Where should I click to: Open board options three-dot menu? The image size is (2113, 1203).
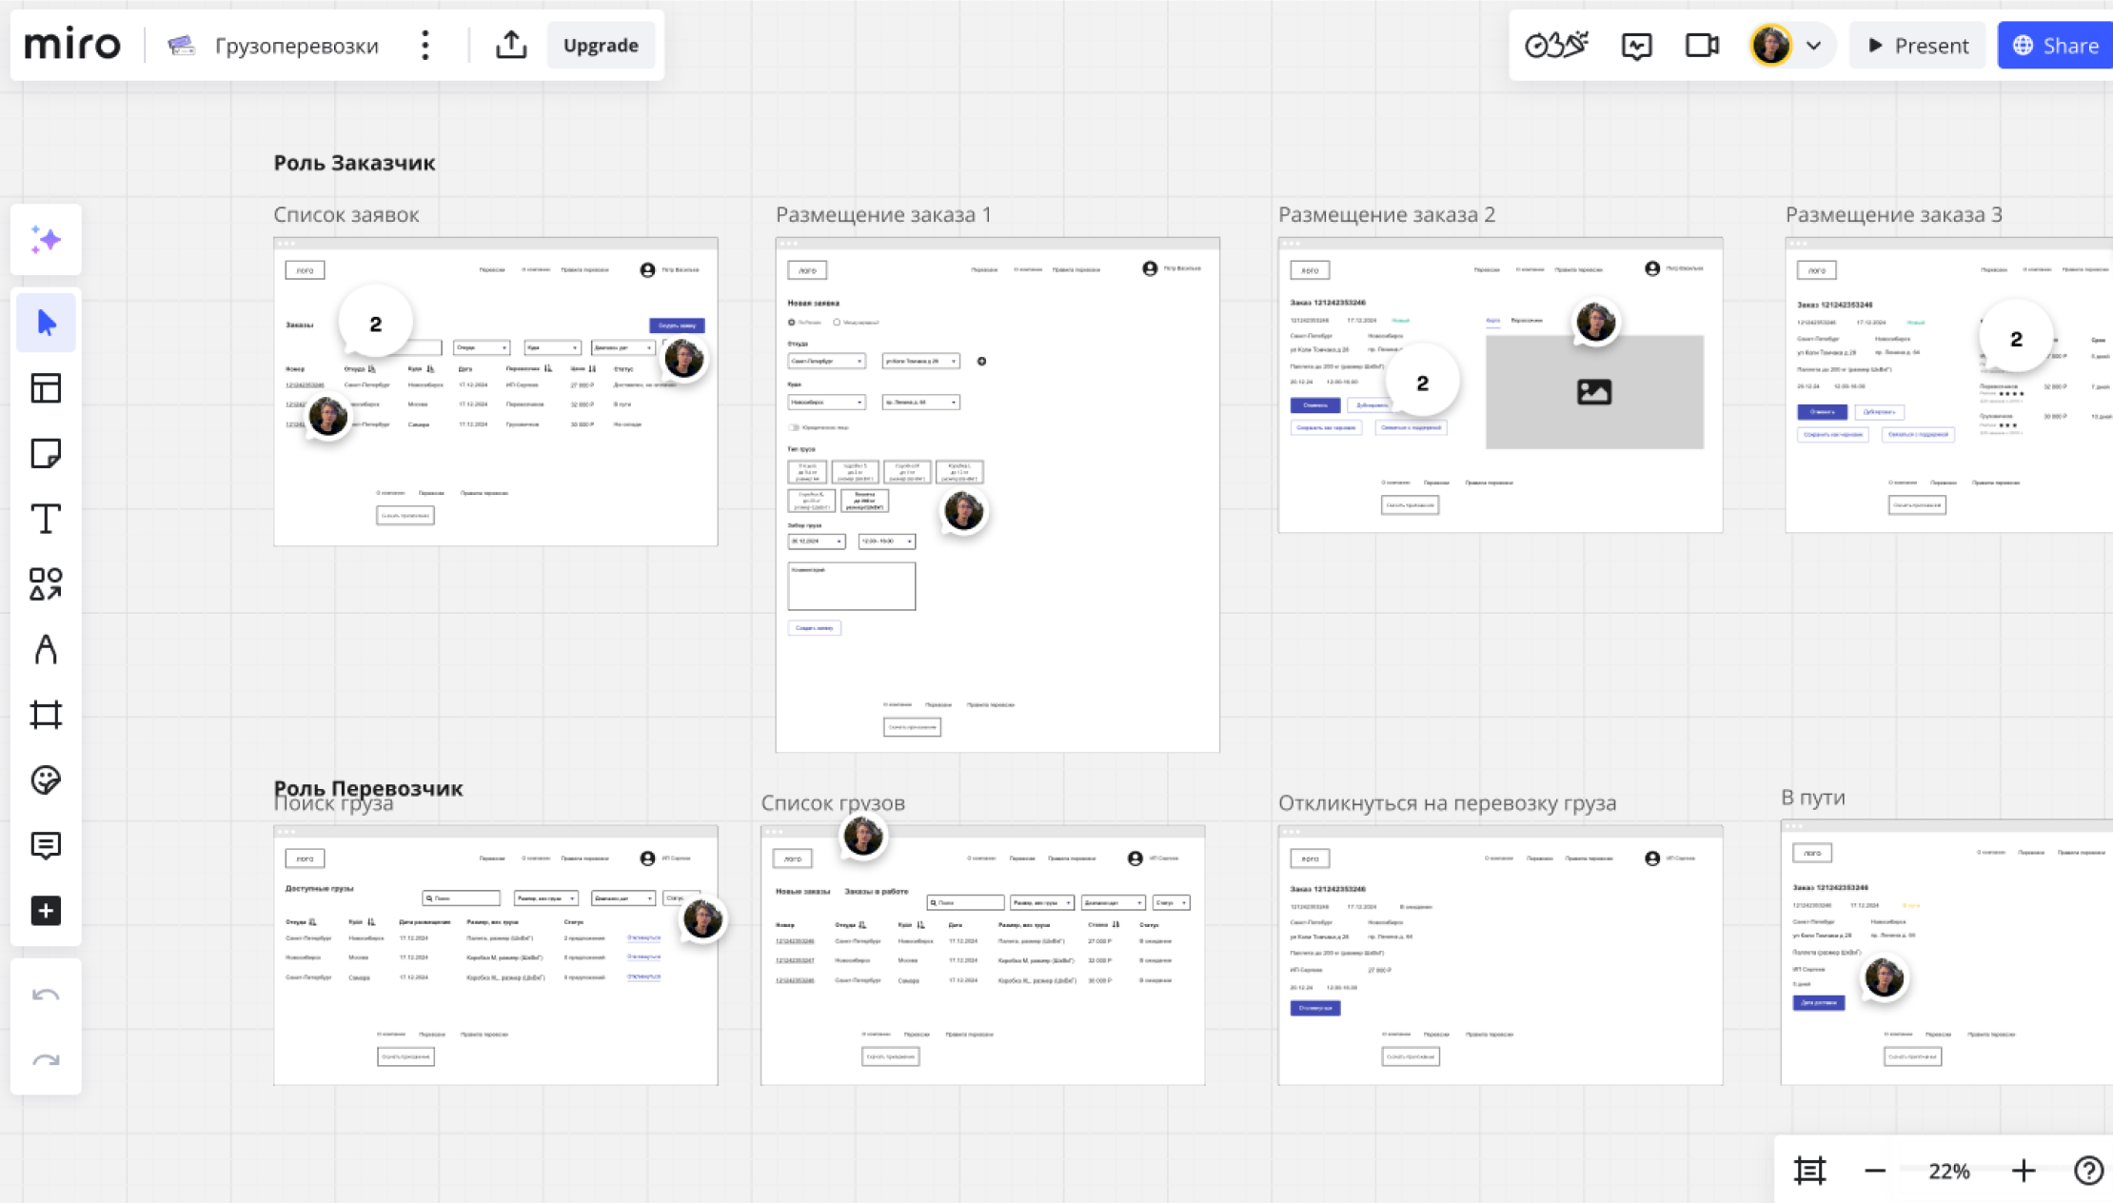point(425,45)
